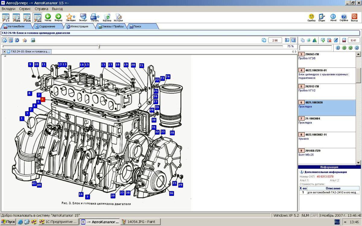Viewport: 362px width, 226px height.
Task: Toggle the callout numbers grid button
Action: [11, 40]
